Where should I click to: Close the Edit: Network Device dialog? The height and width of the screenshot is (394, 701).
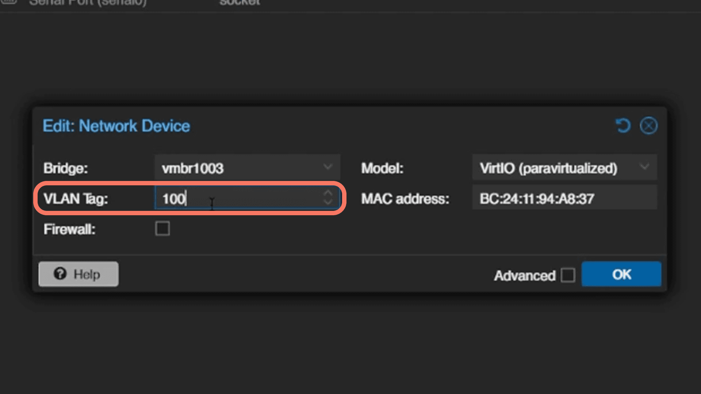coord(649,126)
